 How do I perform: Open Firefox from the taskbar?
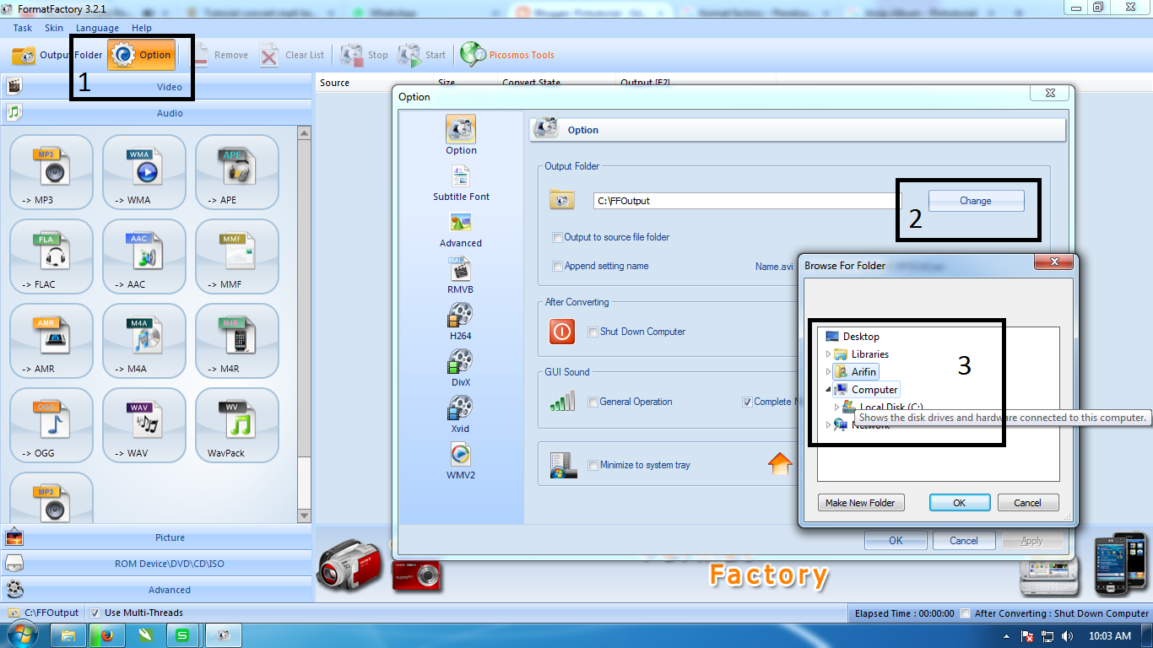pyautogui.click(x=106, y=635)
